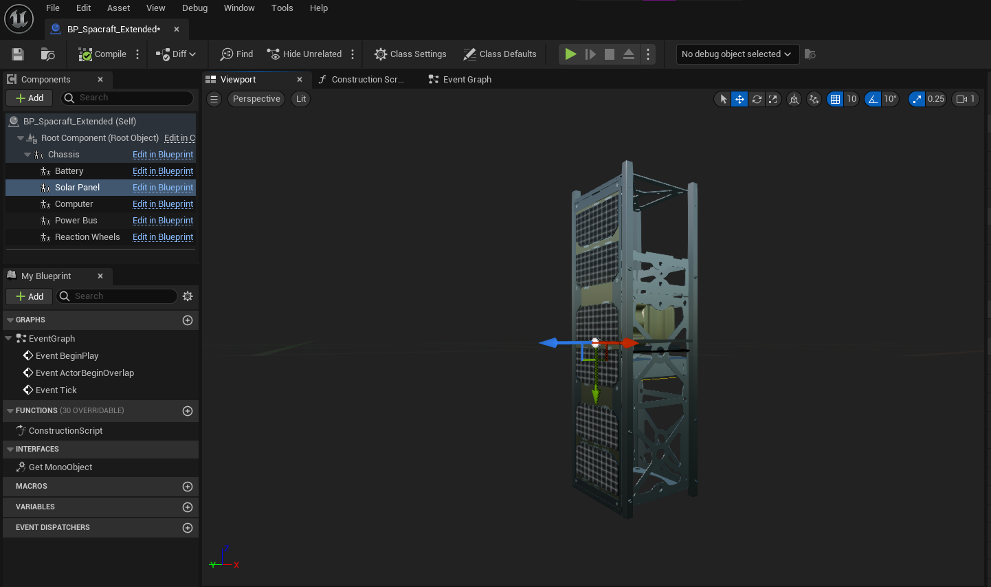Toggle rotation angle snapping
Viewport: 991px width, 587px height.
873,99
